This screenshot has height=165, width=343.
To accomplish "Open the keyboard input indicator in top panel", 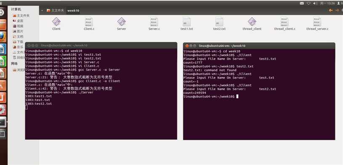I will 302,3.
